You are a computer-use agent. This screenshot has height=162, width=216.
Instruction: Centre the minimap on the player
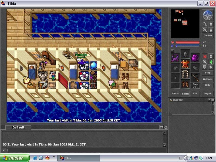click(208, 35)
